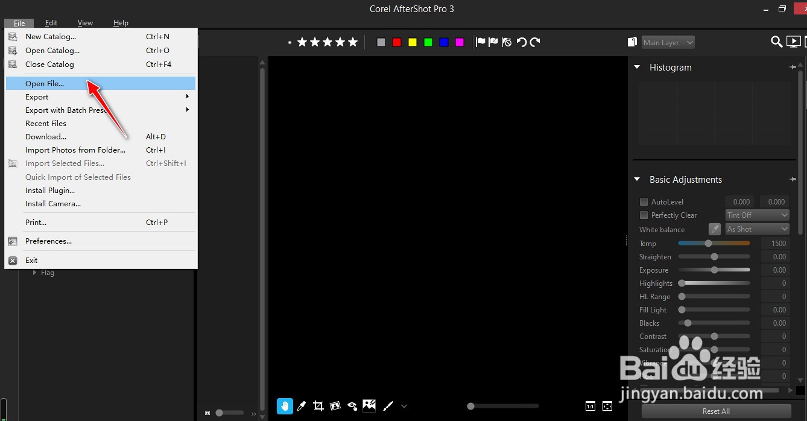Assign one-star rating (first star)
The width and height of the screenshot is (807, 421).
tap(302, 42)
